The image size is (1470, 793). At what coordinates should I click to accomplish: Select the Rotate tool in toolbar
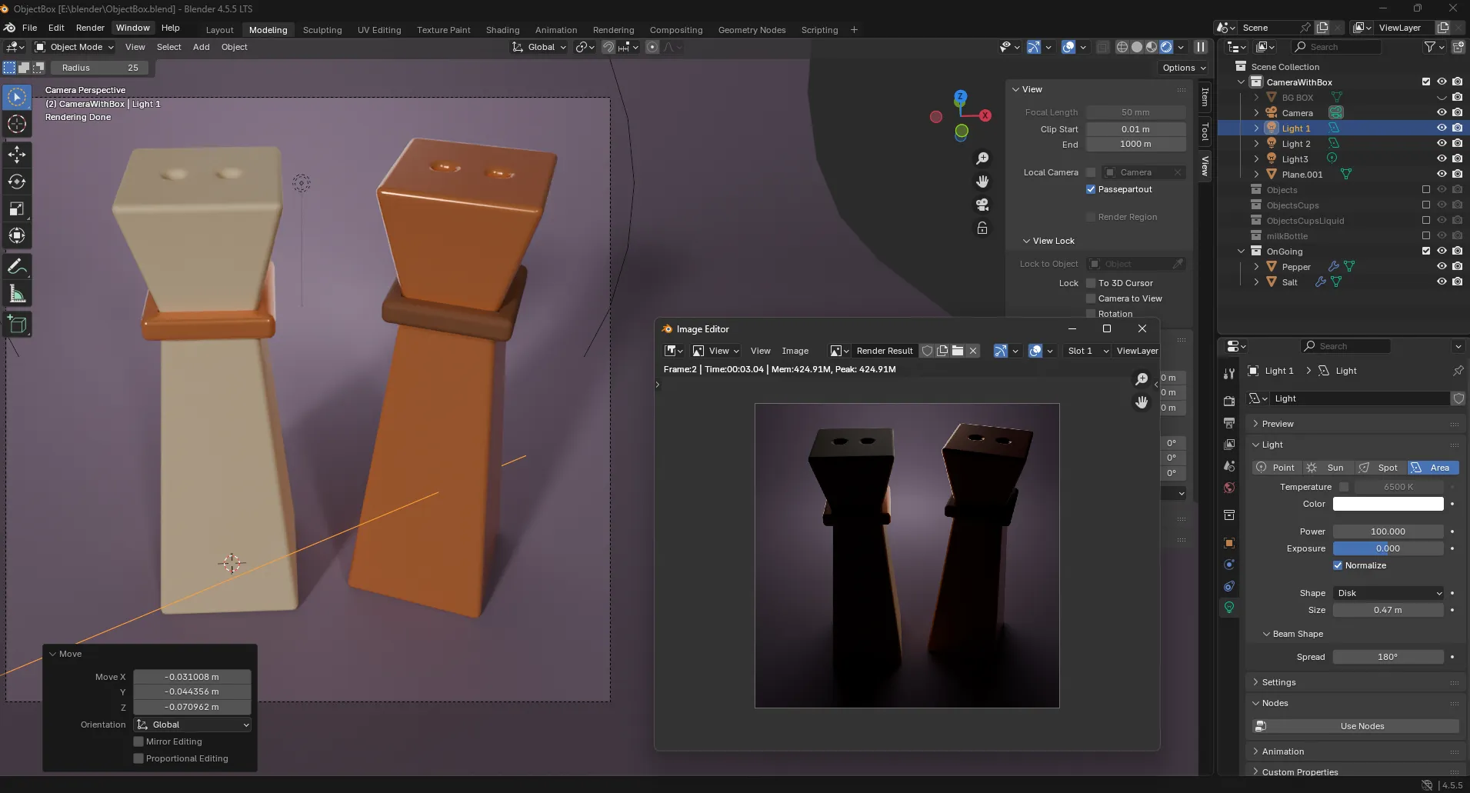(x=17, y=182)
